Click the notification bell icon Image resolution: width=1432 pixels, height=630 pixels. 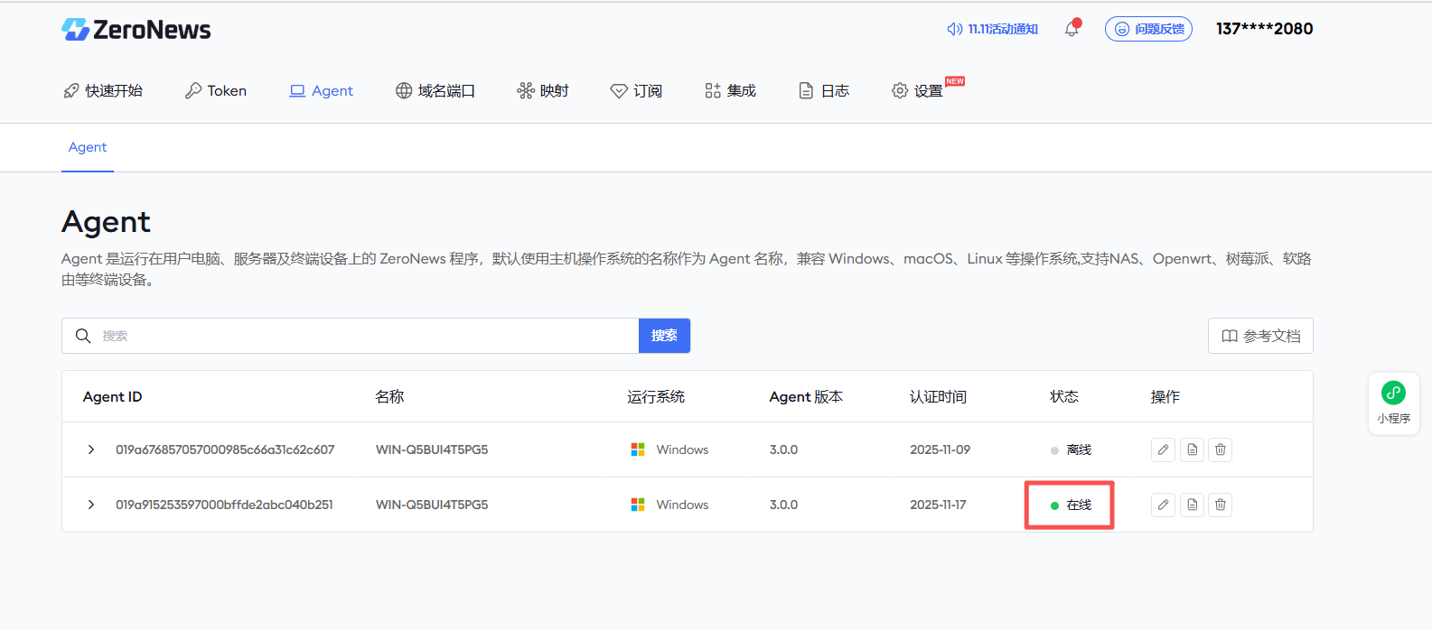tap(1072, 29)
